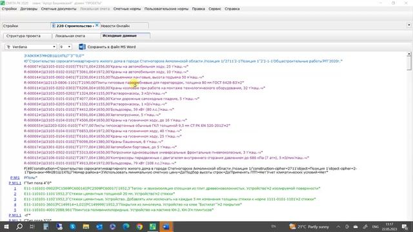Follow the row number 3 link
The image size is (413, 232).
pyautogui.click(x=15, y=199)
